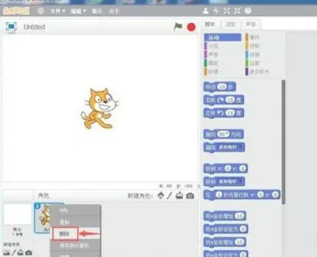Open 鼠标指针 dropdown in go-to block
The image size is (317, 257).
click(x=230, y=181)
